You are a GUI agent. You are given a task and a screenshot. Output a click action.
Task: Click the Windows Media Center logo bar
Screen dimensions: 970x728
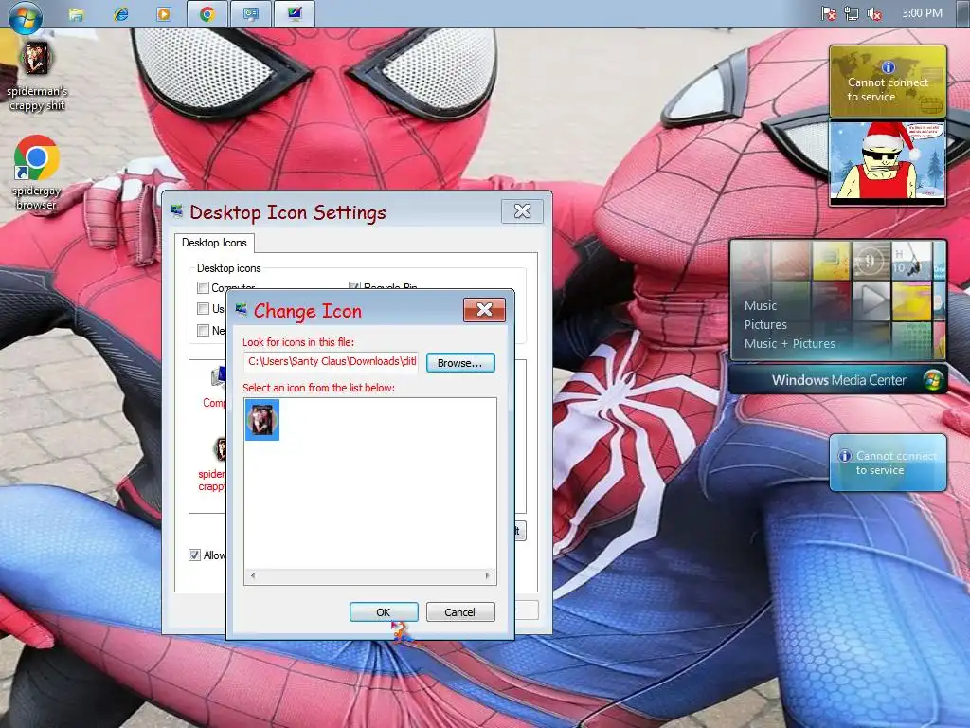838,380
